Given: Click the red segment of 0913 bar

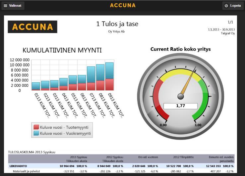Looking at the screenshot, I should (109, 85).
